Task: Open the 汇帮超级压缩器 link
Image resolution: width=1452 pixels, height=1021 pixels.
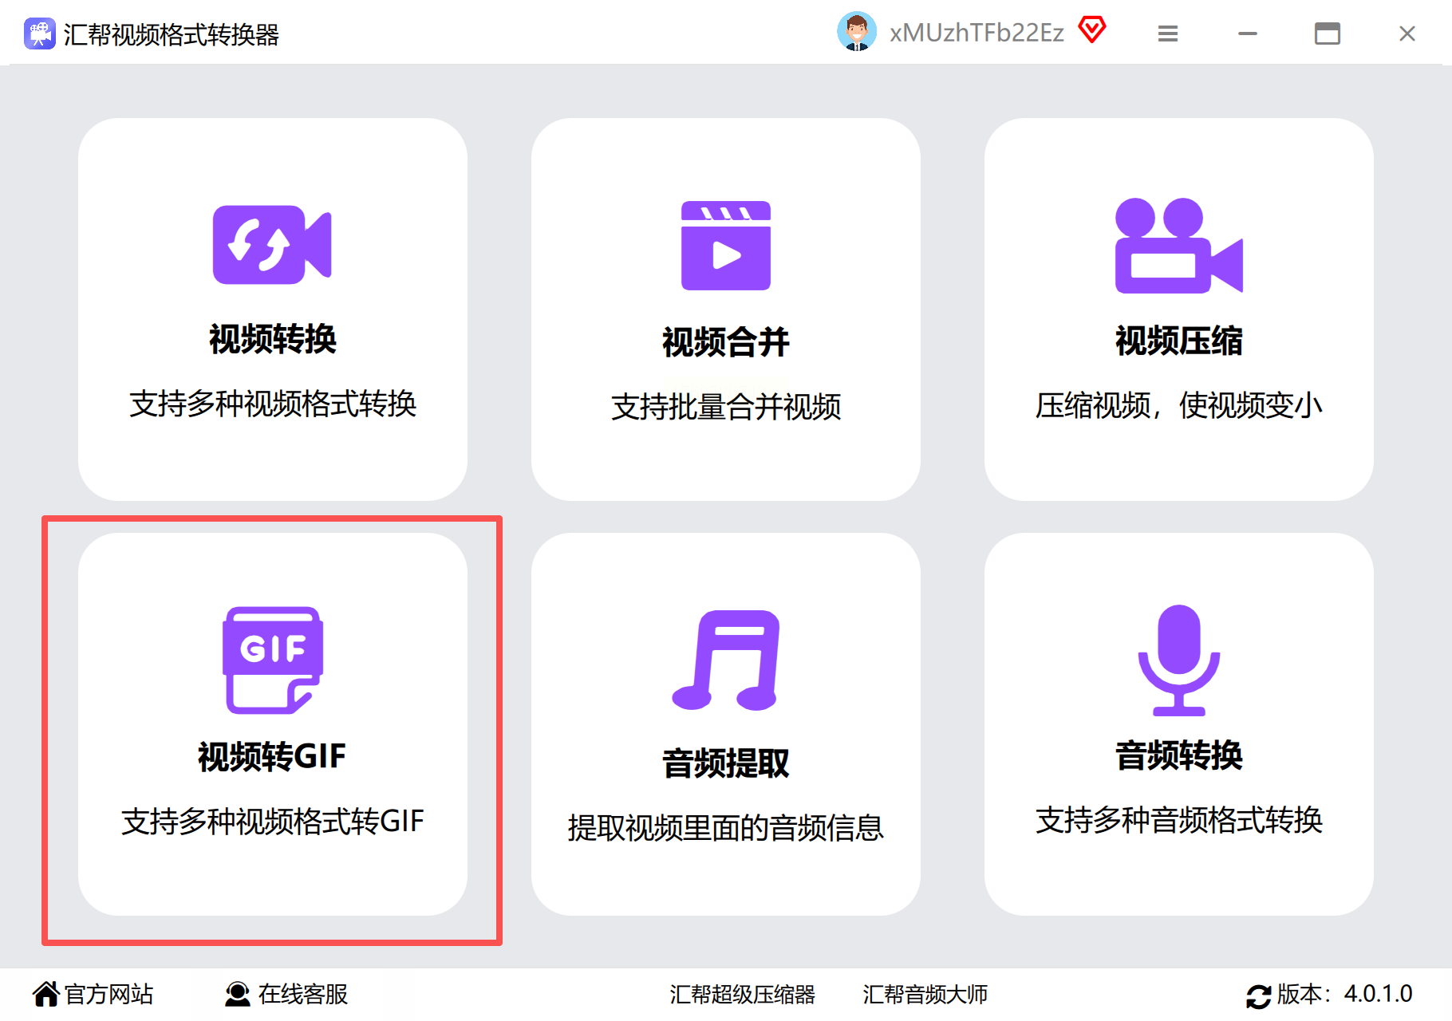Action: pos(743,994)
